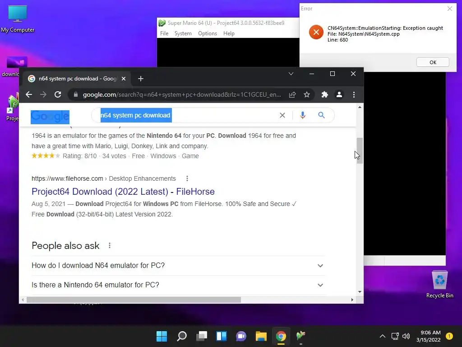462x347 pixels.
Task: Open the Teams Chat taskbar icon
Action: 241,336
